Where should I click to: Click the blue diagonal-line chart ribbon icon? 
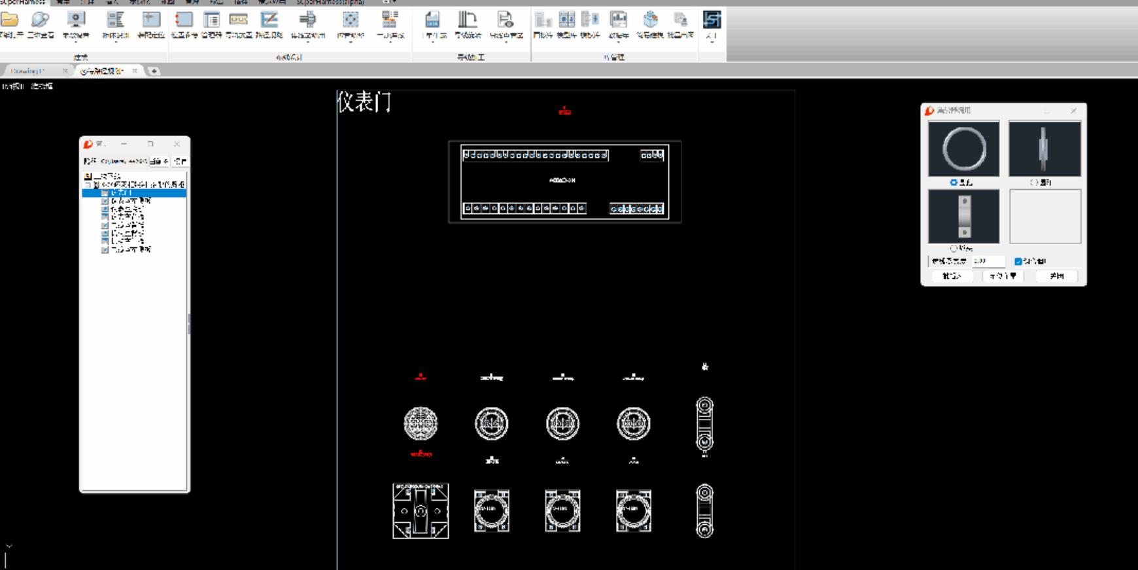269,20
